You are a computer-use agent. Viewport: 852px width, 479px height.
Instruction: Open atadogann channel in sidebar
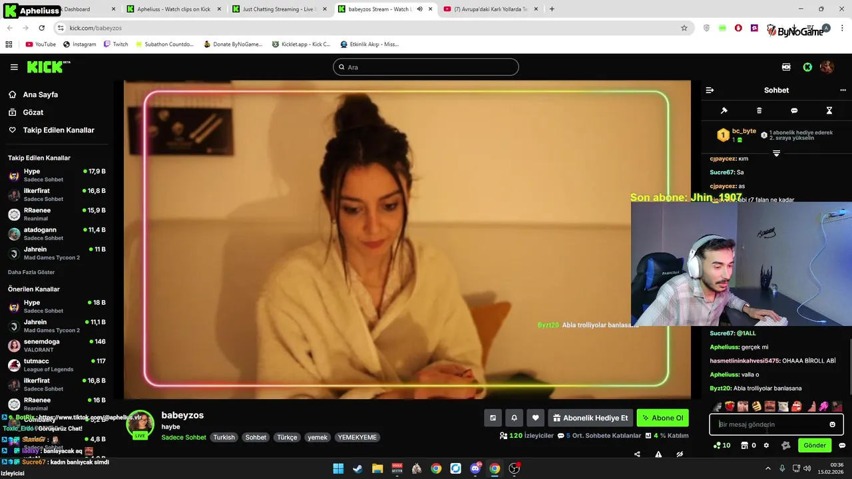pos(57,234)
